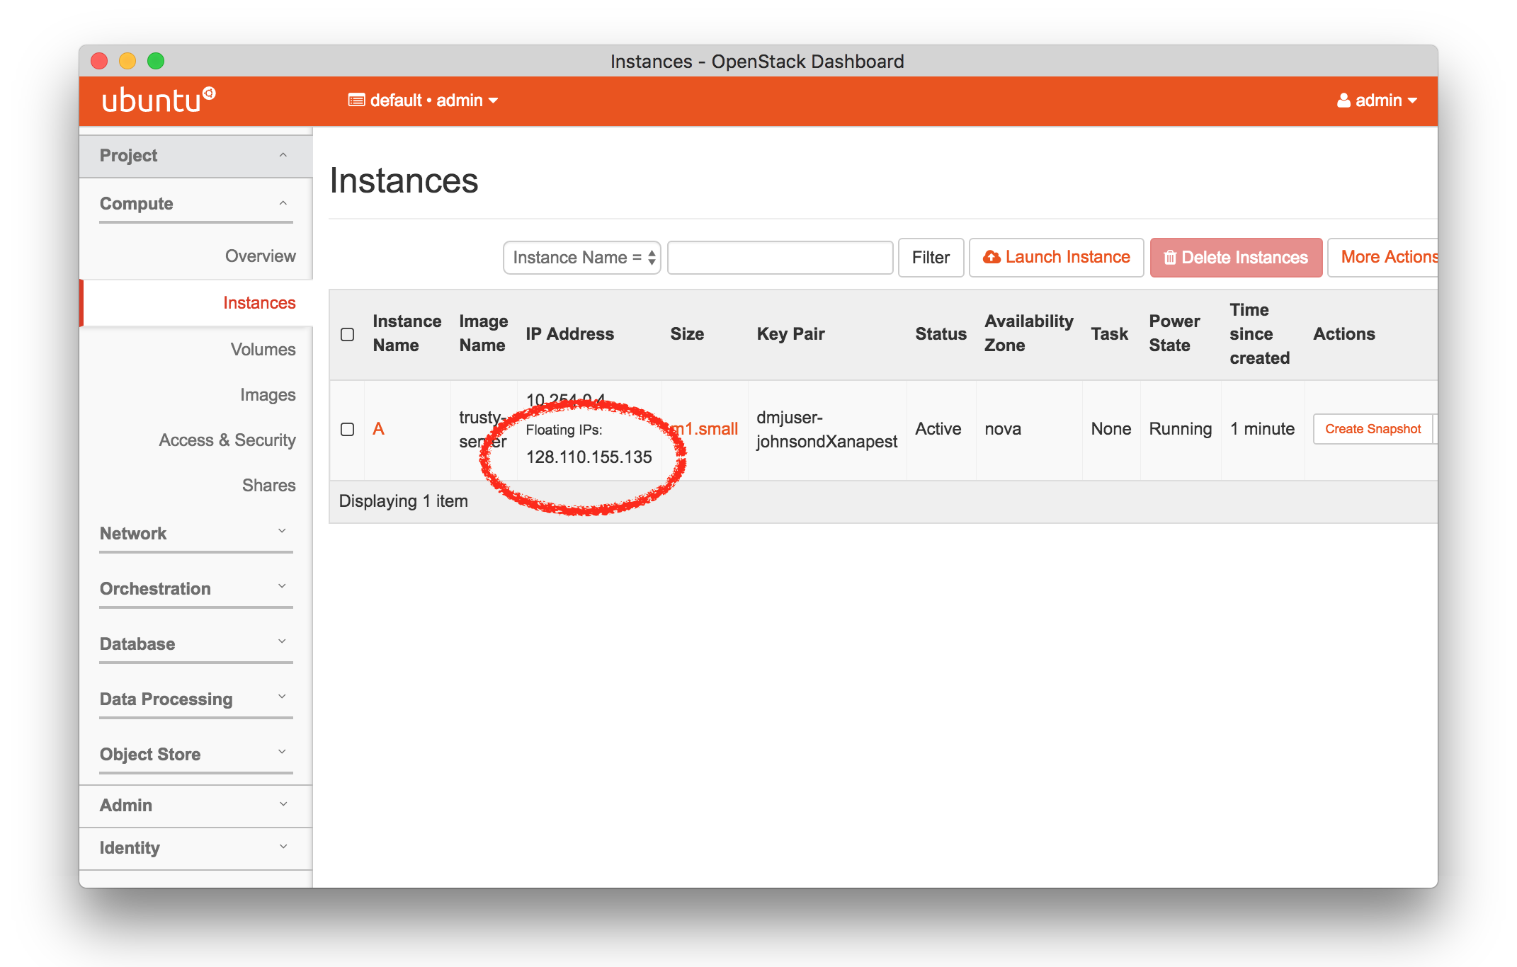Click the dmjuser-johnsondXanapest key pair cell
1517x967 pixels.
click(x=826, y=430)
